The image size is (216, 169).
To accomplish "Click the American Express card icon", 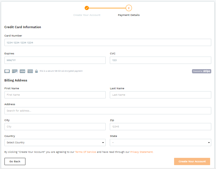I will (x=30, y=71).
